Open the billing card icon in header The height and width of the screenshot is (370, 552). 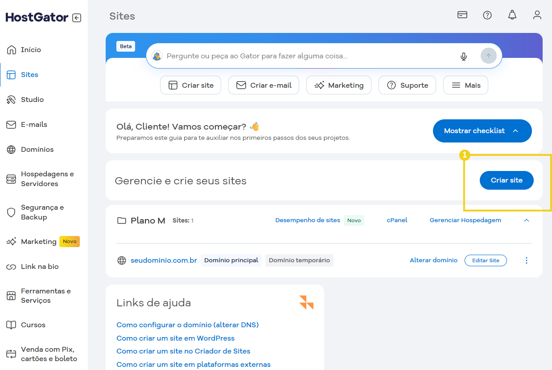462,15
